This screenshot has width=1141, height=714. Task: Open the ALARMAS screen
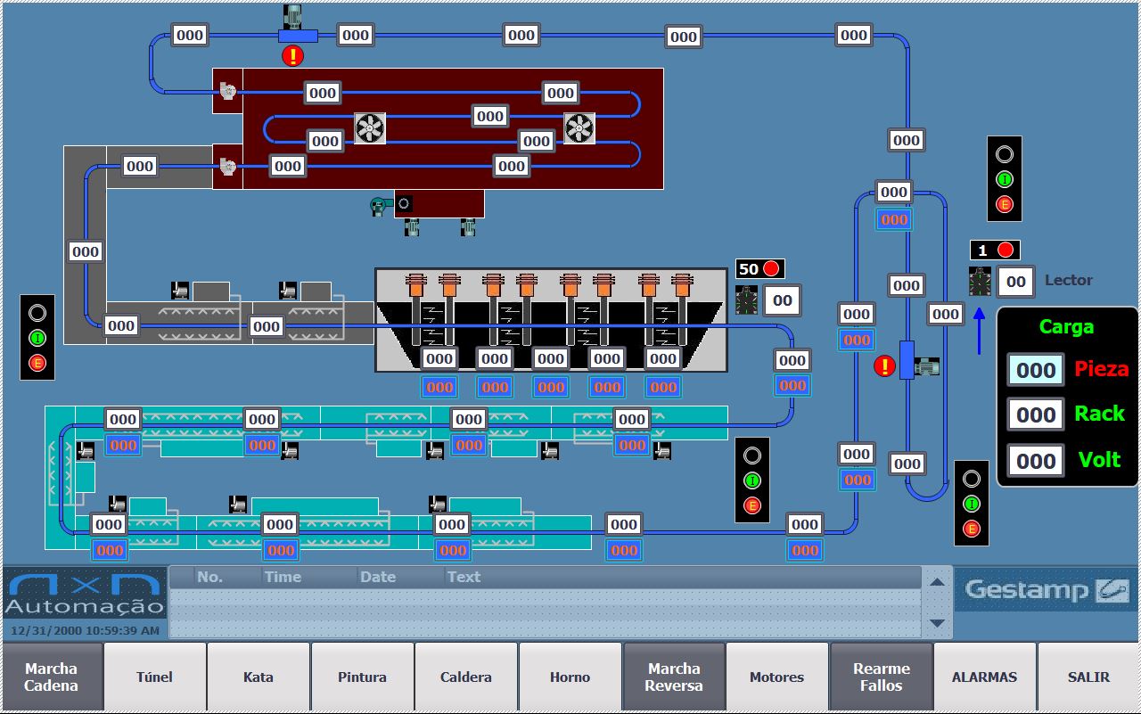click(984, 677)
